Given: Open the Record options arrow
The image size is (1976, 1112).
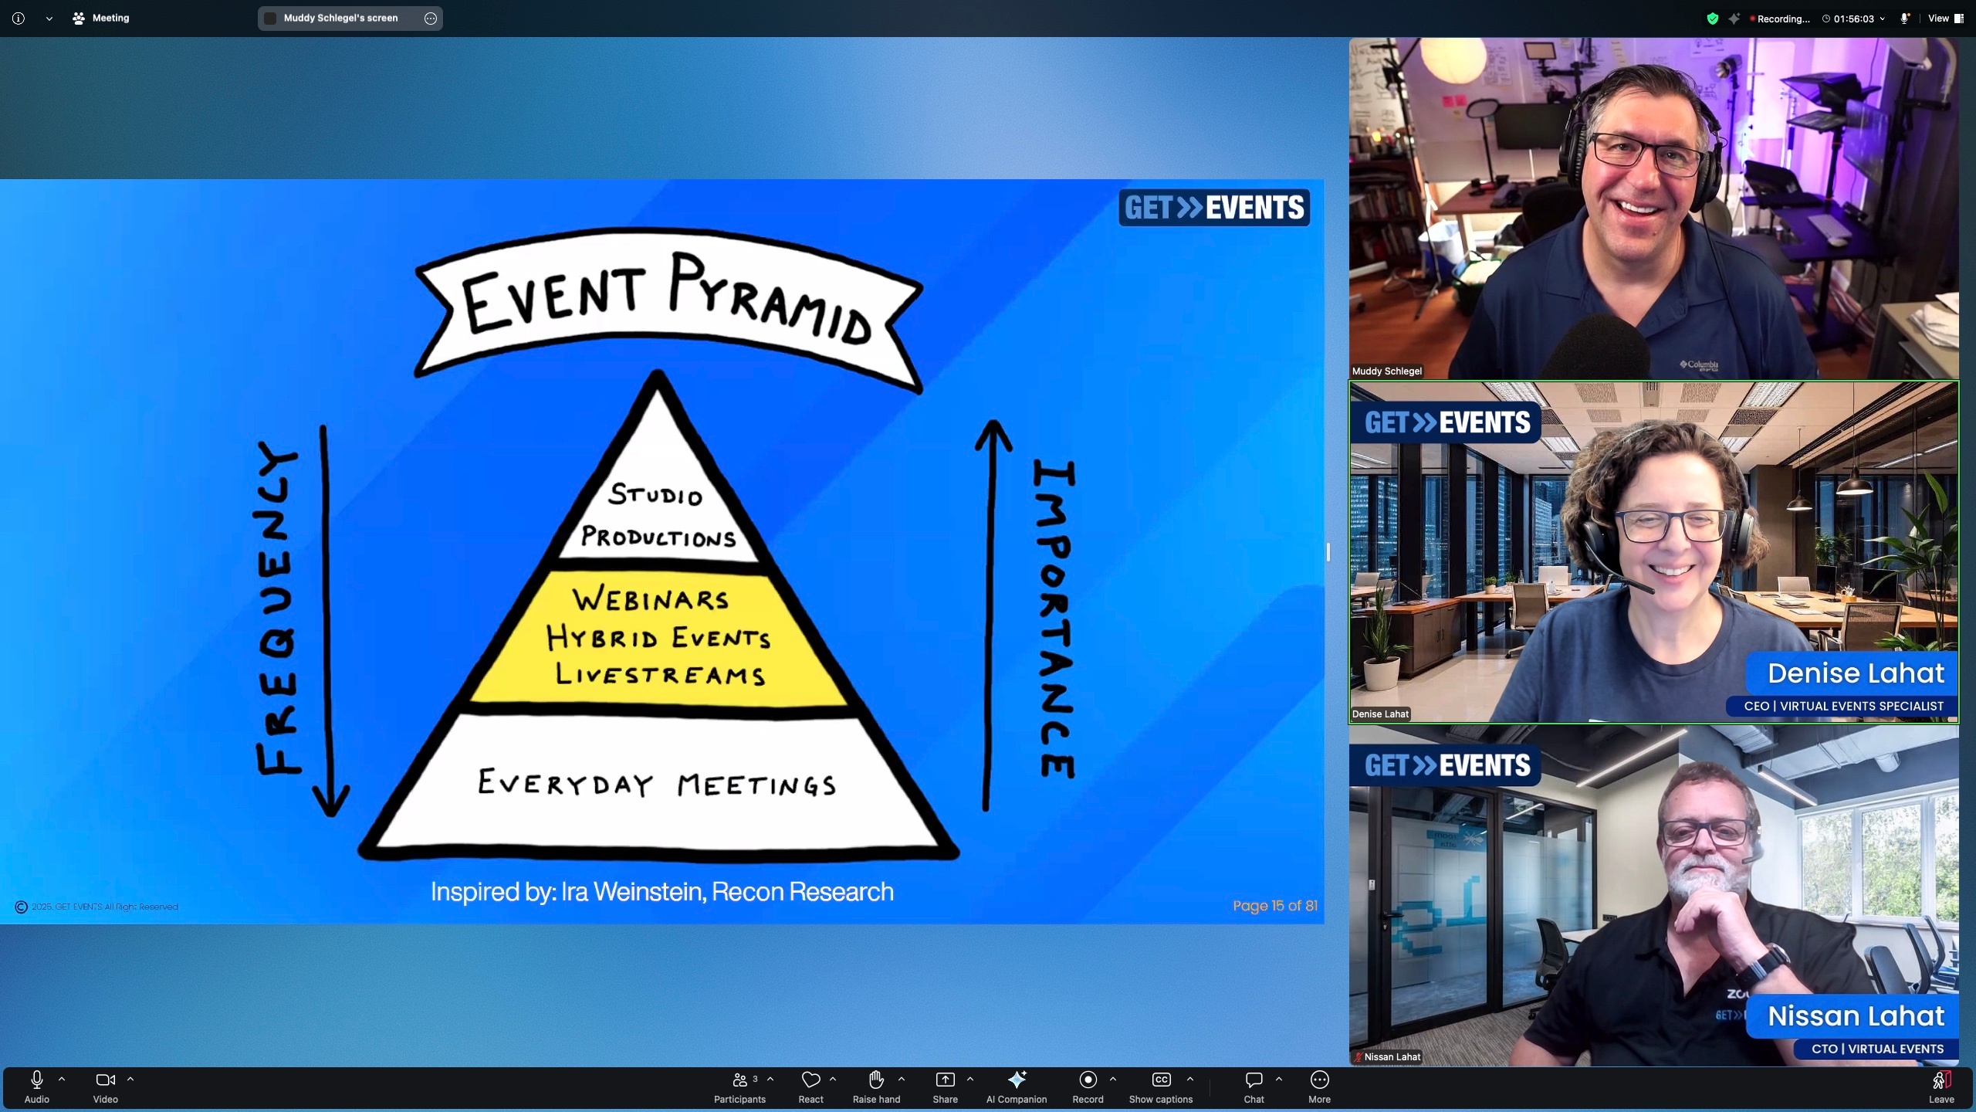Looking at the screenshot, I should coord(1112,1079).
